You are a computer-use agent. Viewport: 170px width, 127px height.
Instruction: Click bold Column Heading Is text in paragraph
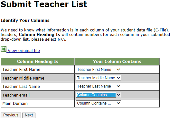40,35
